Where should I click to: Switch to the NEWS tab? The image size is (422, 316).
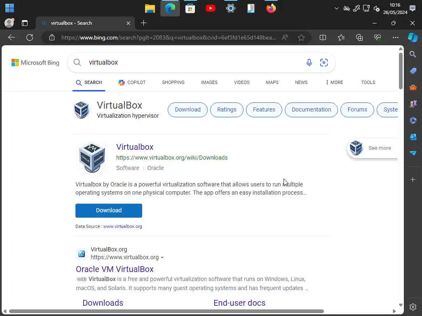(x=301, y=82)
